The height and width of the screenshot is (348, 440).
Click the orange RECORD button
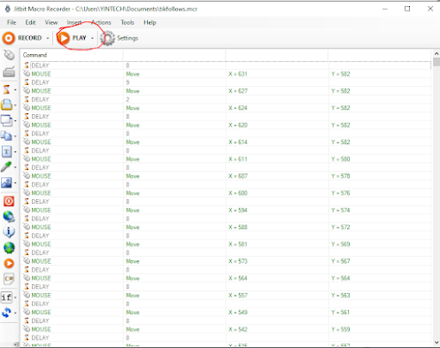[22, 38]
